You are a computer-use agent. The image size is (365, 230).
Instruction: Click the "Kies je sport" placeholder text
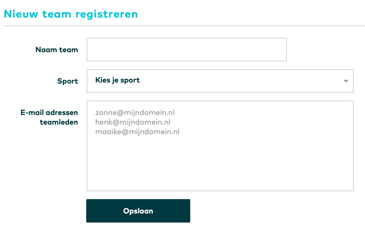(118, 80)
